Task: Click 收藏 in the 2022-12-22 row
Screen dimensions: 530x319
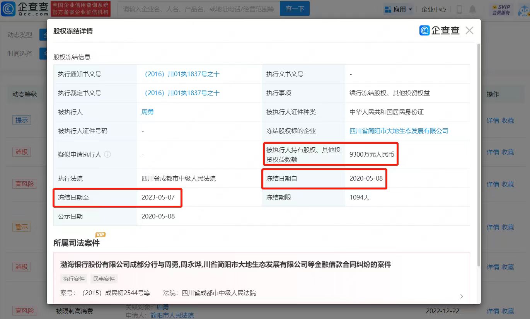Action: (x=508, y=311)
